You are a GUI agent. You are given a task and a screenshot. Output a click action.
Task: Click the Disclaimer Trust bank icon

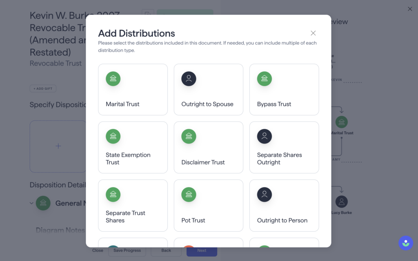click(x=189, y=136)
